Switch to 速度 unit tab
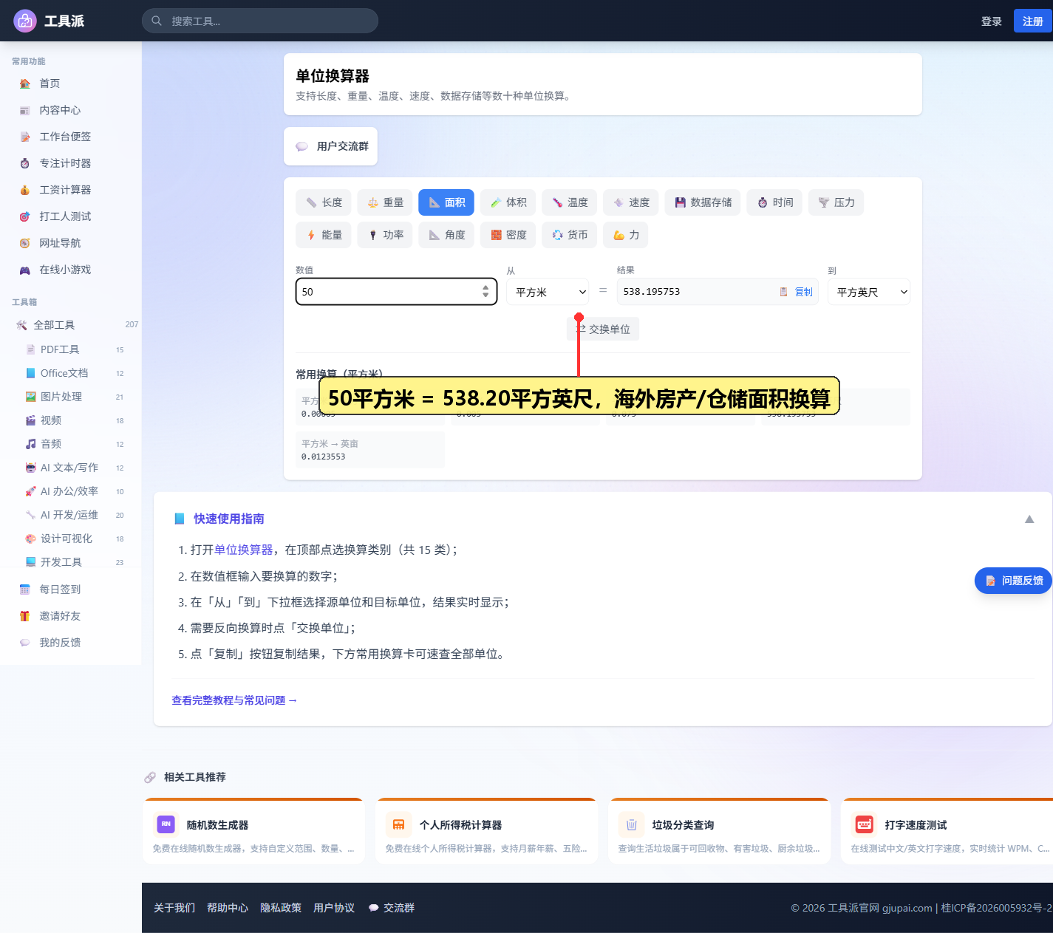The height and width of the screenshot is (933, 1053). click(x=631, y=202)
